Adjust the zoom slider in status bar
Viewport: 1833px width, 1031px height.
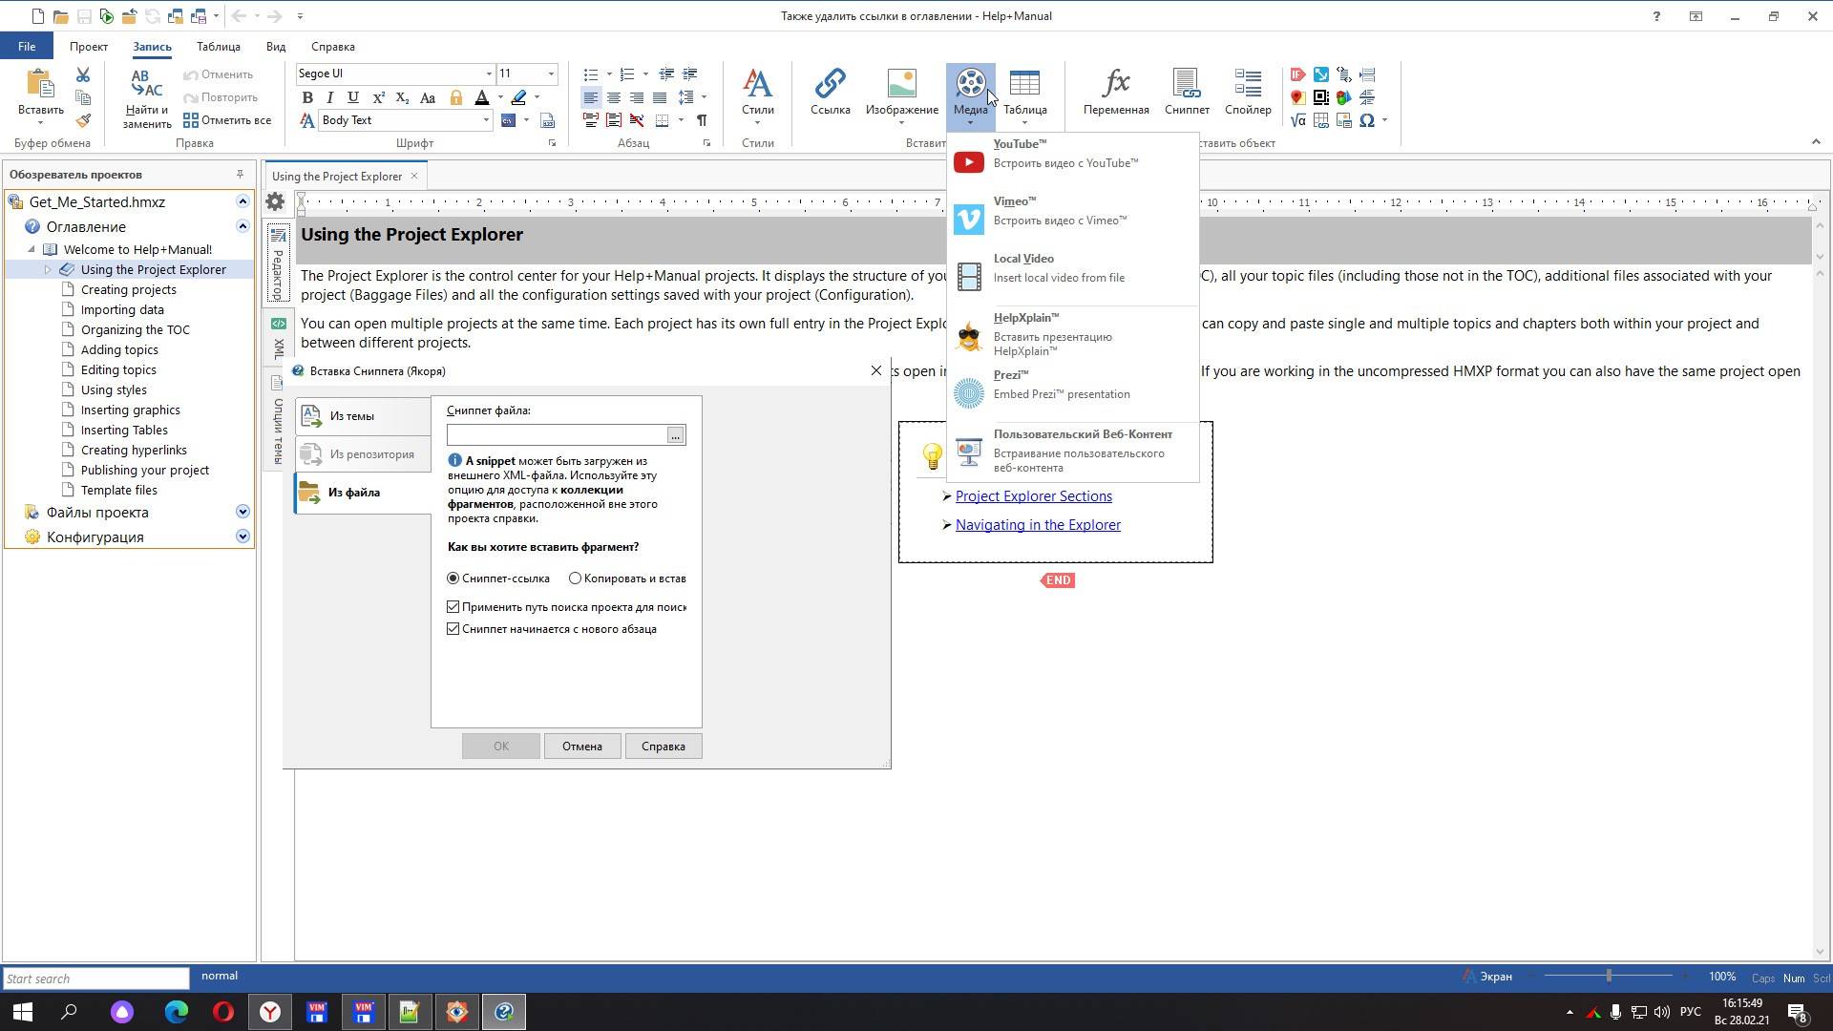1609,977
